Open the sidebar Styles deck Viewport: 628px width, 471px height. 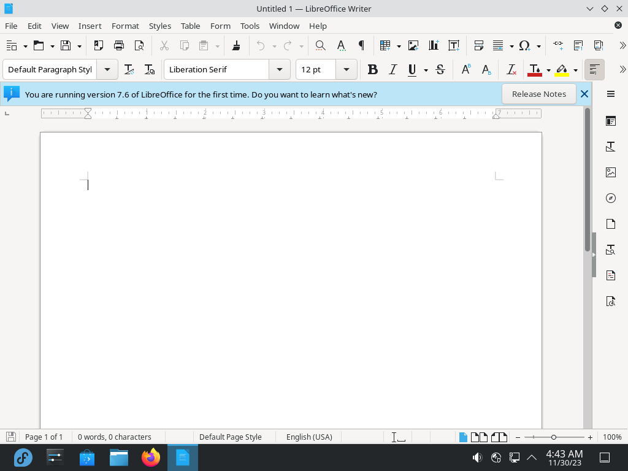tap(610, 147)
